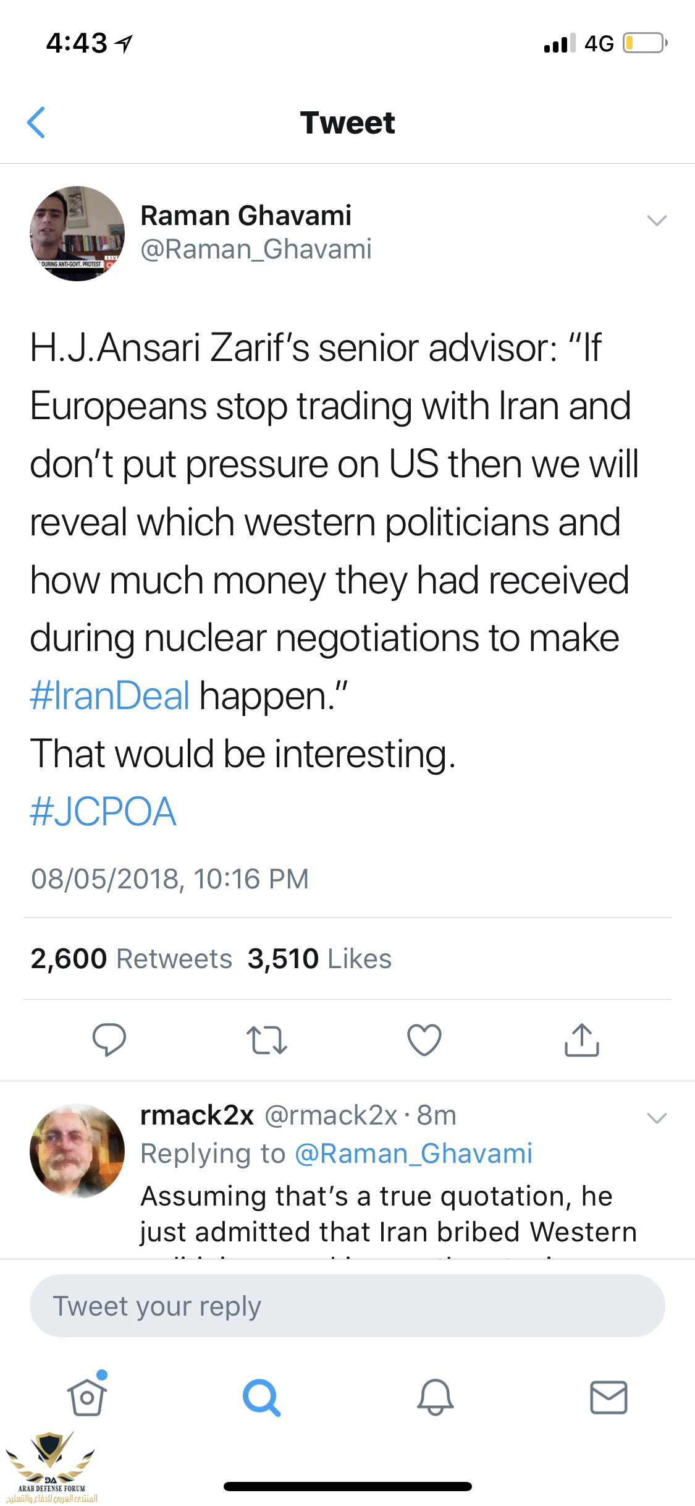Viewport: 695px width, 1506px height.
Task: Tap the Raman Ghavami display name
Action: [246, 216]
